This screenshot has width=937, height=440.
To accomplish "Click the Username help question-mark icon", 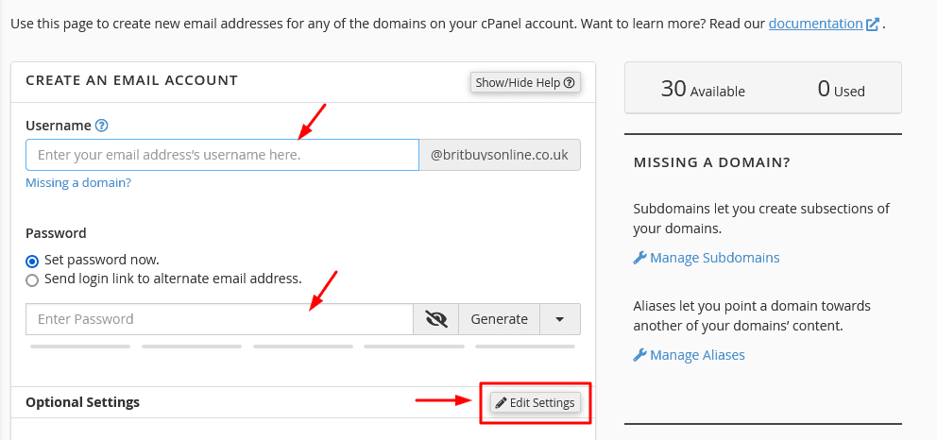I will click(102, 126).
